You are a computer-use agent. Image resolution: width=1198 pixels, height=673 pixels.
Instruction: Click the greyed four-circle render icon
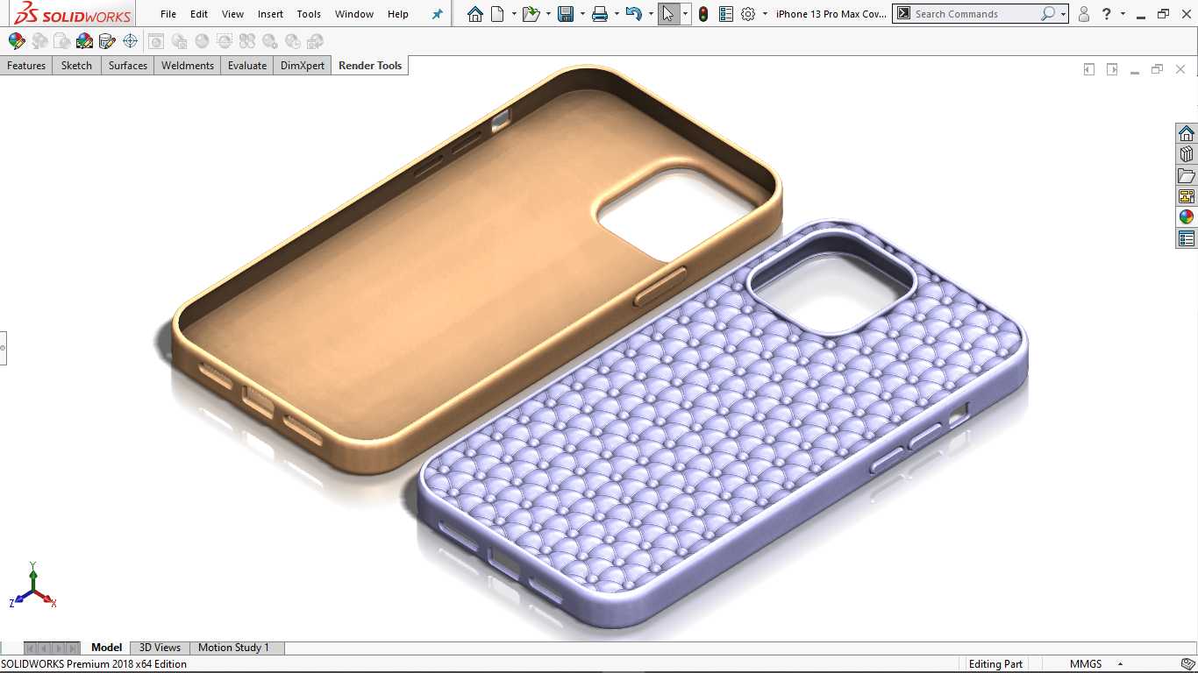click(247, 41)
